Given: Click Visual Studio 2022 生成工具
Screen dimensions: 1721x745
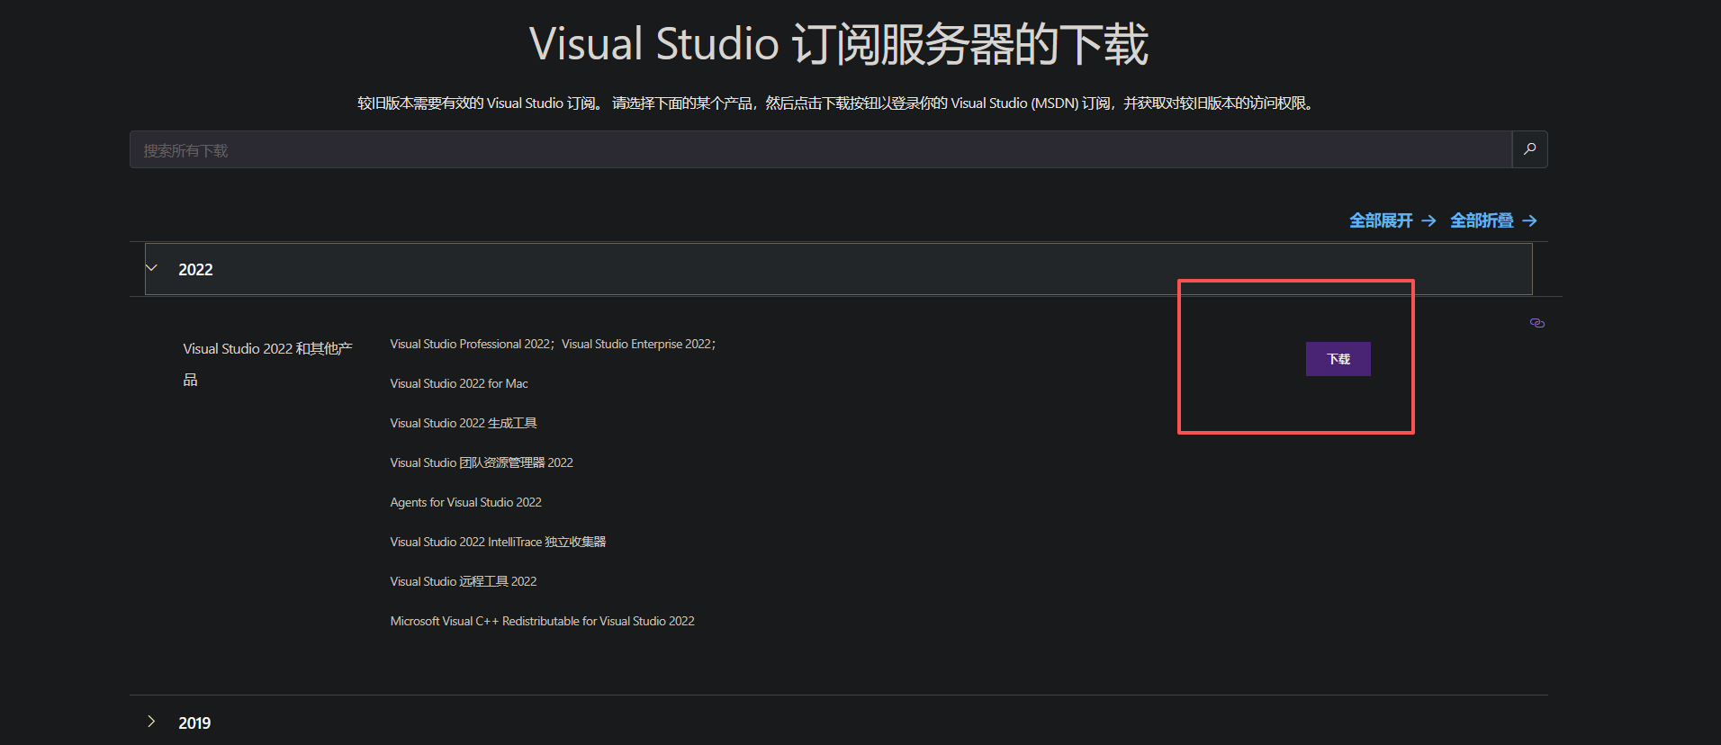Looking at the screenshot, I should click(x=464, y=423).
